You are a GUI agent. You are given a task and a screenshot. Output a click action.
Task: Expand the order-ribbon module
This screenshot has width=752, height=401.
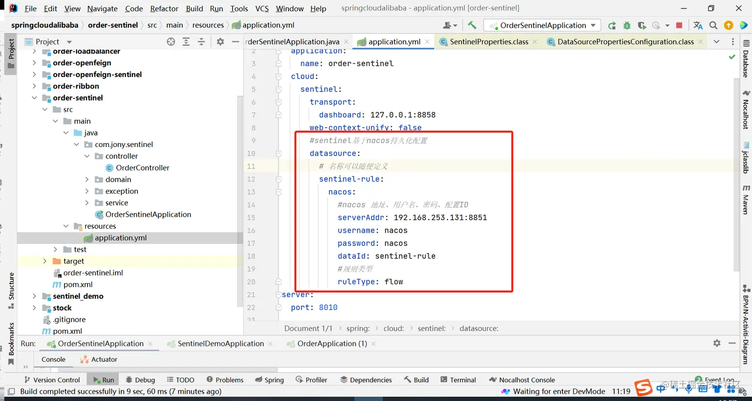pyautogui.click(x=34, y=86)
